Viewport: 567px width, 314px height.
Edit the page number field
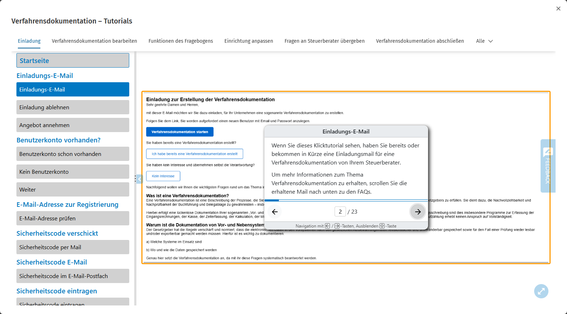coord(340,212)
